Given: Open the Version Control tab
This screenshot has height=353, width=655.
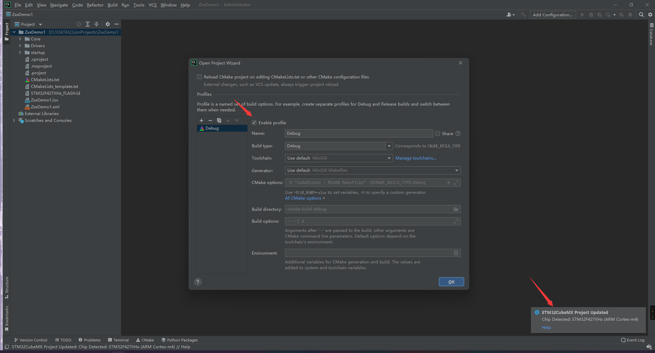Looking at the screenshot, I should click(31, 340).
